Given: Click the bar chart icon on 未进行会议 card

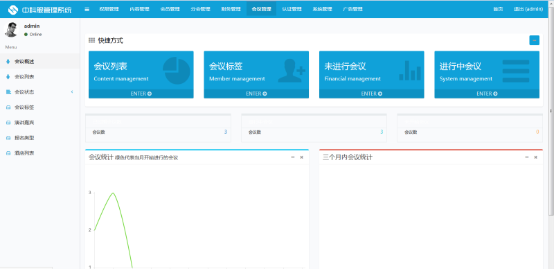Looking at the screenshot, I should point(410,71).
